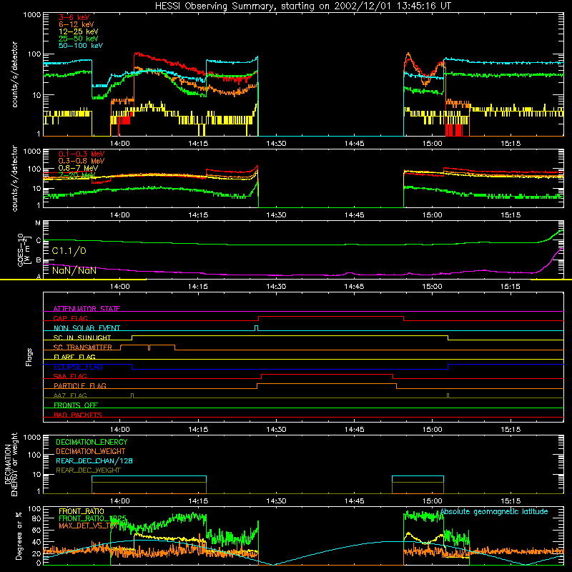Image resolution: width=572 pixels, height=572 pixels.
Task: Select the SAA_FLAG label
Action: (x=70, y=376)
